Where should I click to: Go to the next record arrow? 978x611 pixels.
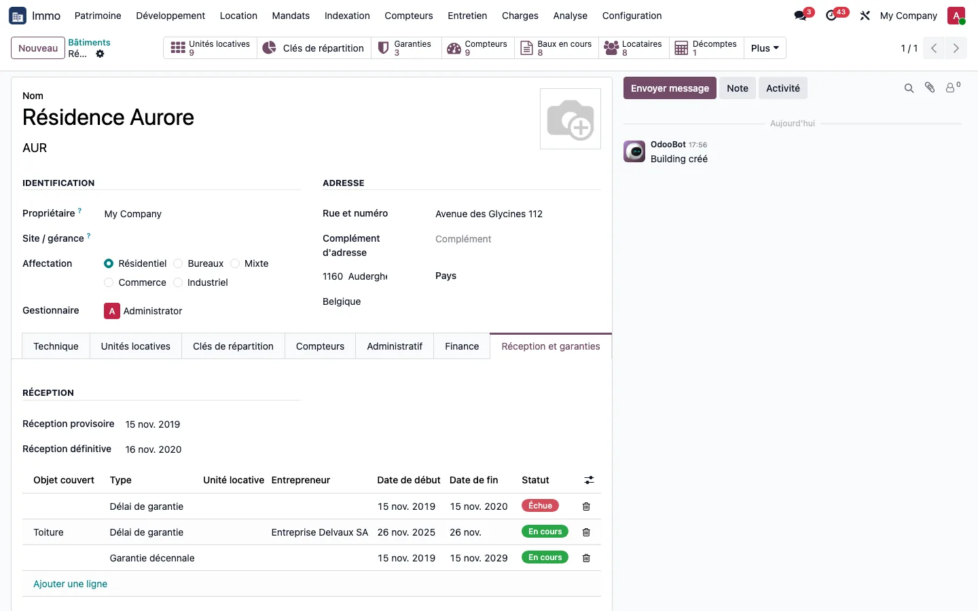tap(956, 48)
